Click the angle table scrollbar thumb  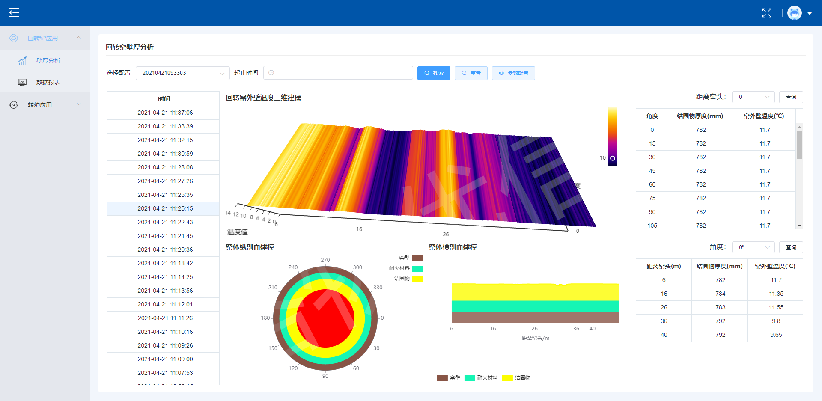[x=799, y=145]
